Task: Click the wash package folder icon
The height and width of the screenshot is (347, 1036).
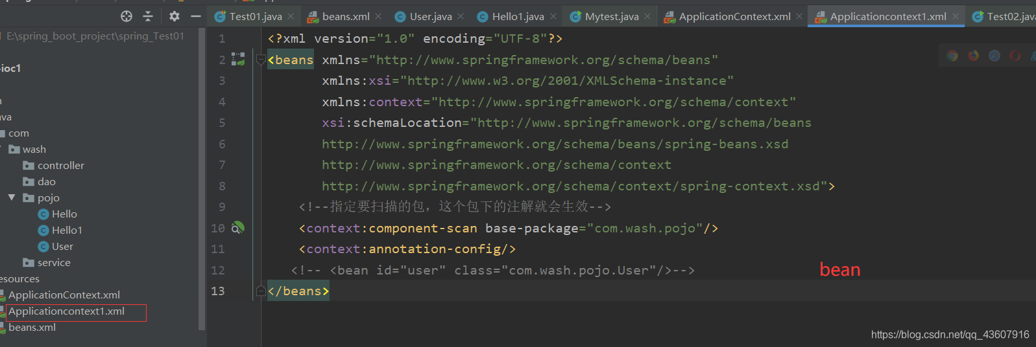Action: point(14,150)
